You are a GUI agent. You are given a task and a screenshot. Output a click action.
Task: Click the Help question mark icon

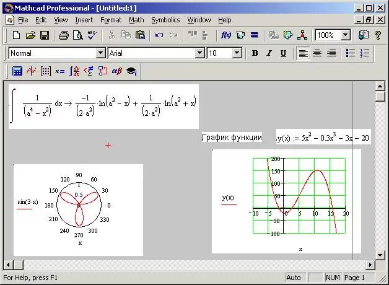(x=378, y=35)
